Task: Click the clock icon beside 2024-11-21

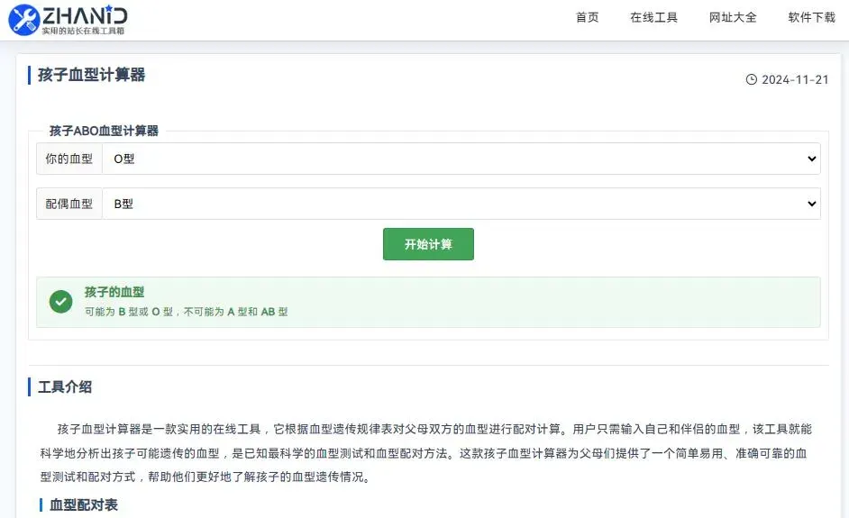Action: click(x=751, y=79)
